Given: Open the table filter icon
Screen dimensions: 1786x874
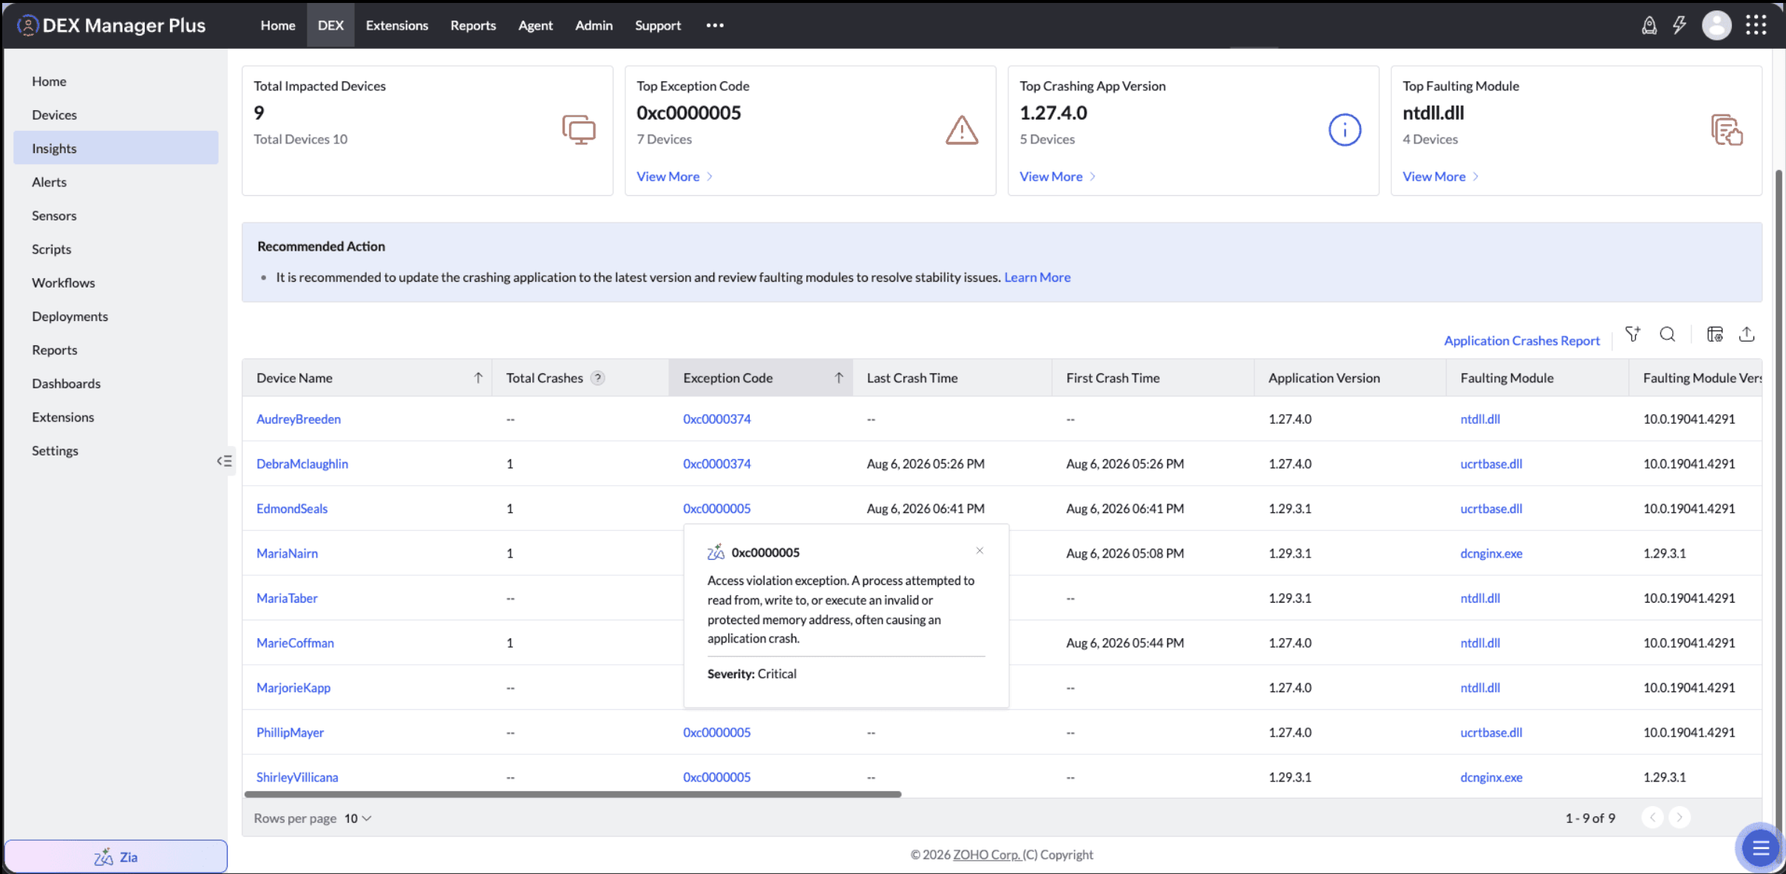Looking at the screenshot, I should 1633,334.
